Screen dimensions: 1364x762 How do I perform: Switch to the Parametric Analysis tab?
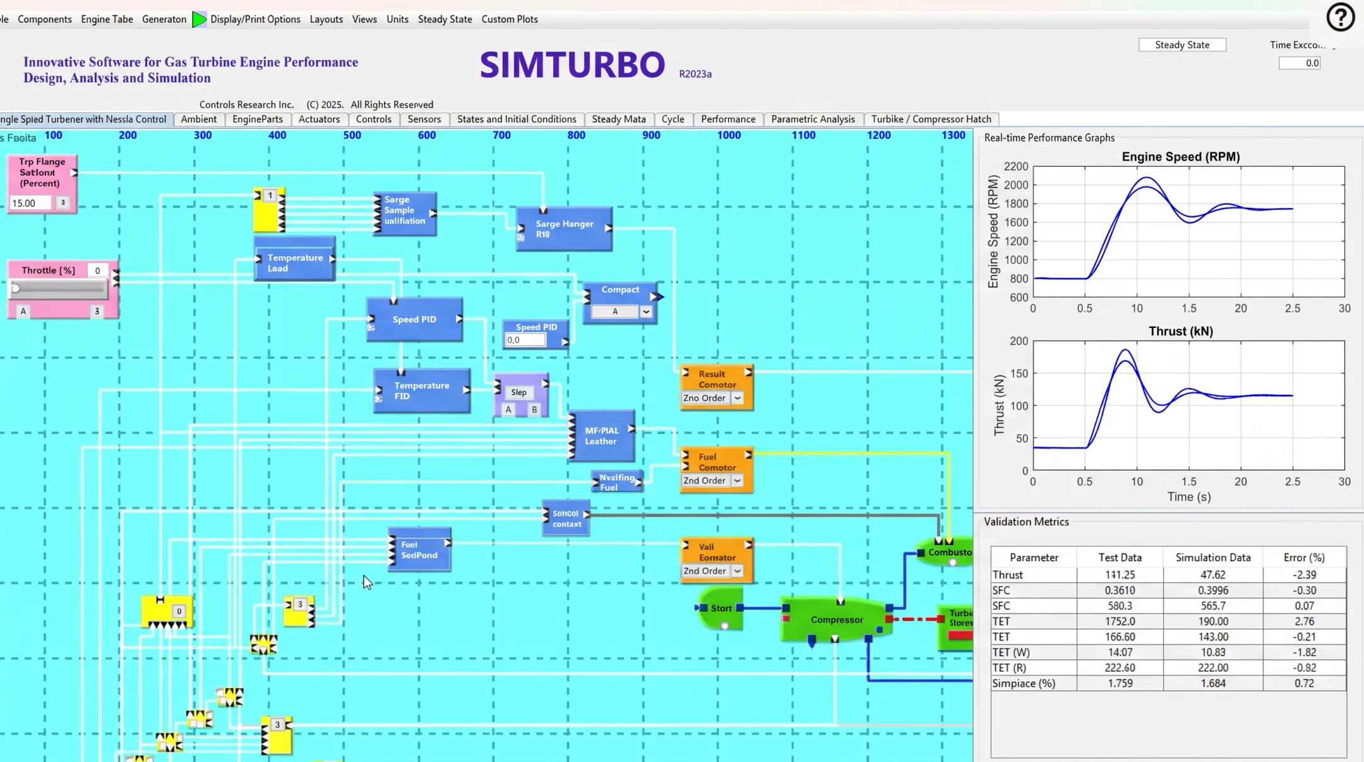coord(813,119)
